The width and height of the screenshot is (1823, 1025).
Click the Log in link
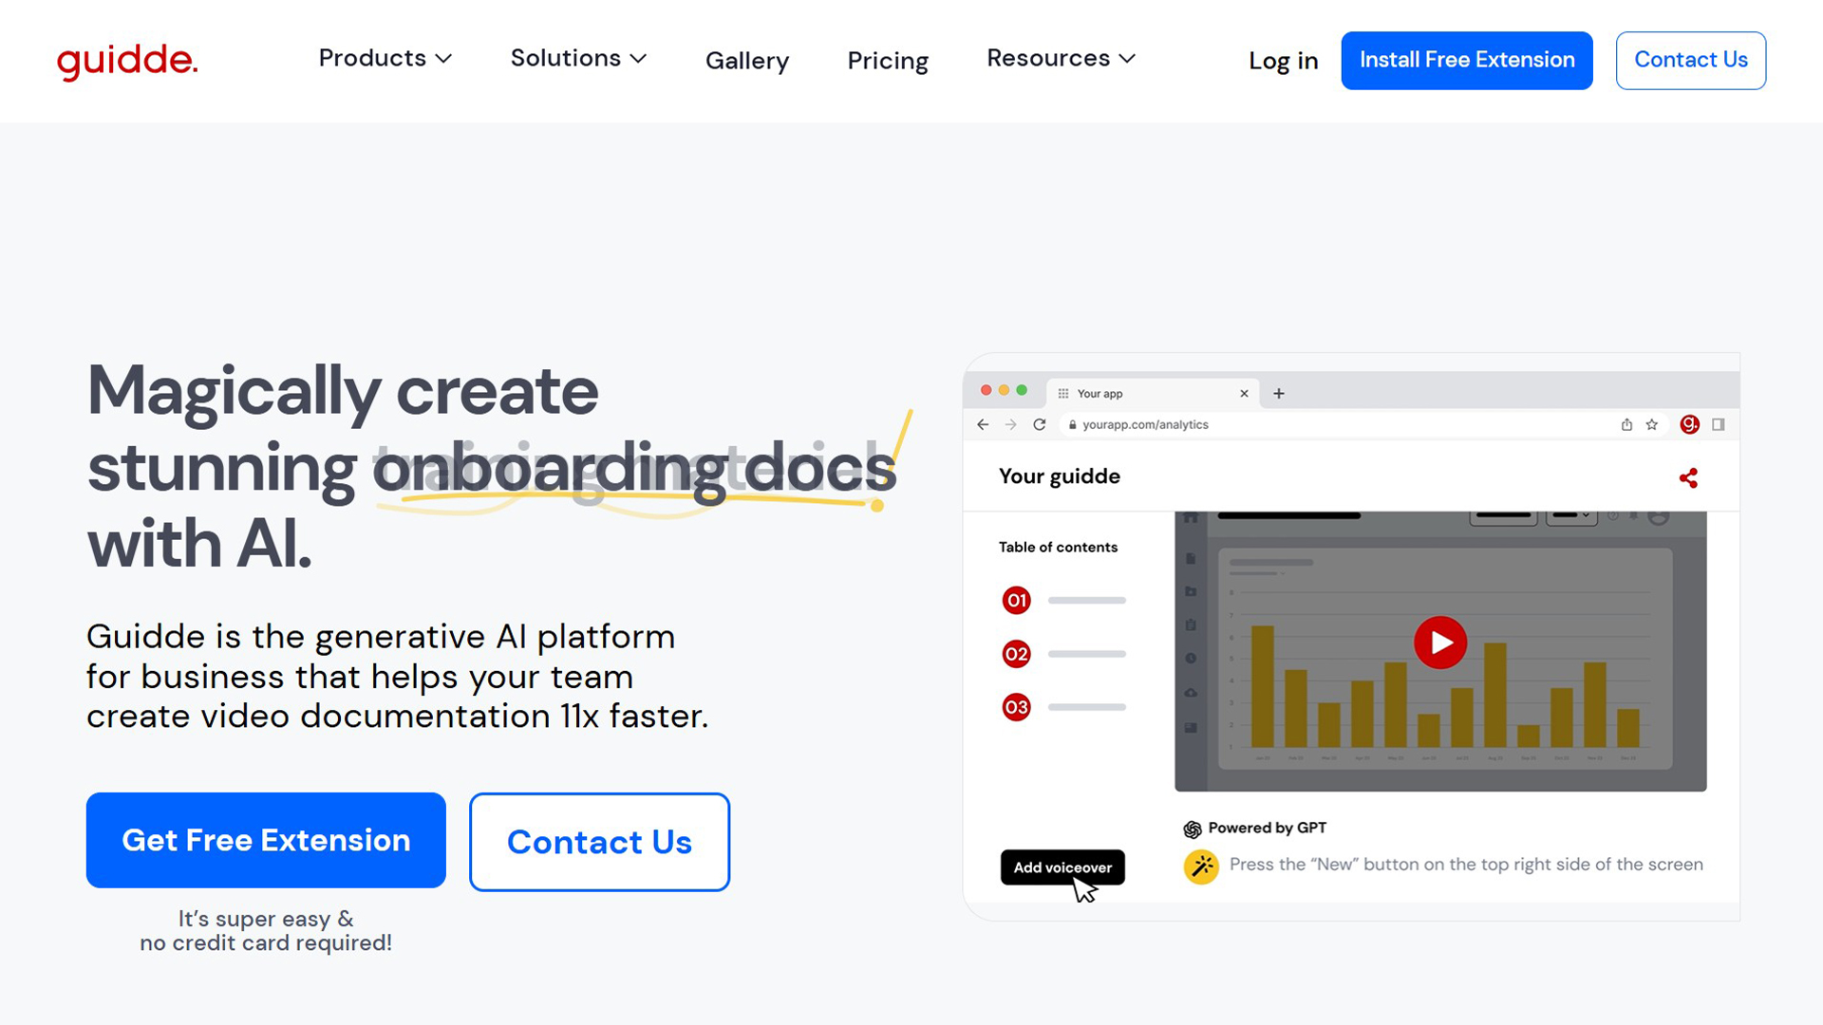1283,61
